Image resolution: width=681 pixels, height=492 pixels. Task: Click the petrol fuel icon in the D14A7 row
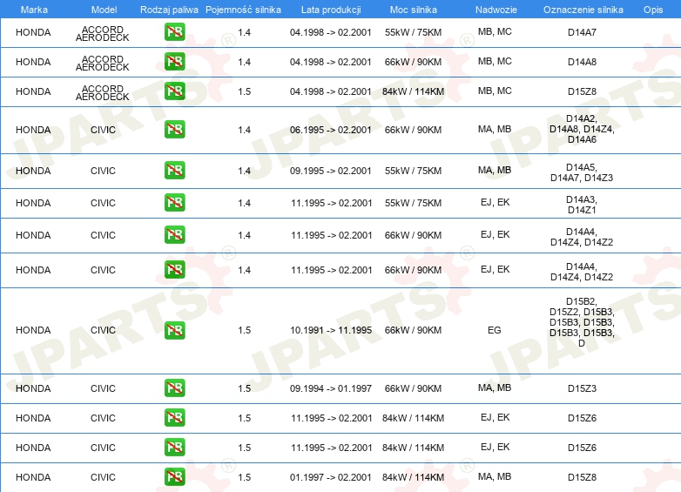tap(174, 32)
